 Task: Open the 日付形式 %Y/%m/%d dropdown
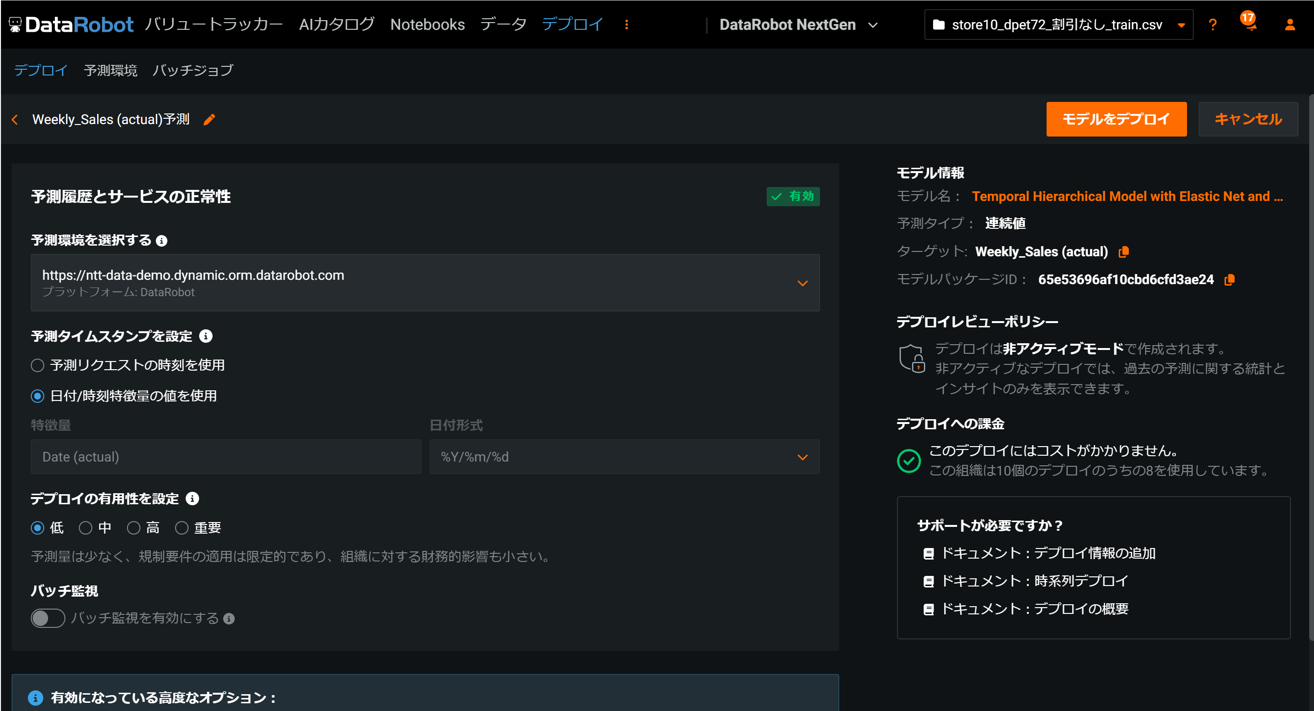point(802,457)
